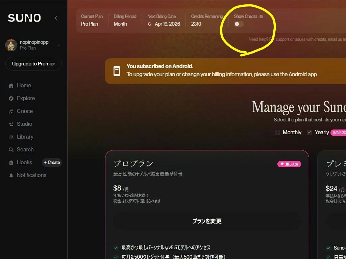Open the Hooks menu label
This screenshot has height=259, width=346.
click(x=24, y=162)
